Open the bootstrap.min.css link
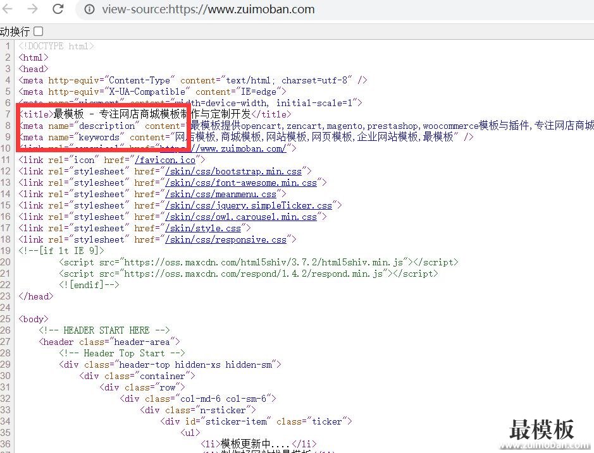Image resolution: width=594 pixels, height=453 pixels. click(233, 171)
